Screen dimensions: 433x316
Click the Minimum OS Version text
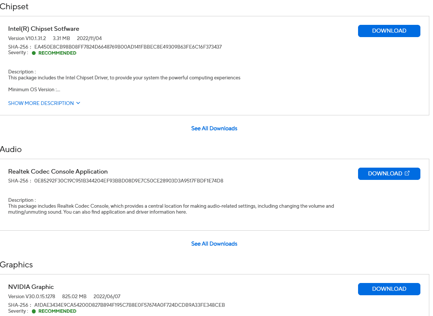[34, 89]
